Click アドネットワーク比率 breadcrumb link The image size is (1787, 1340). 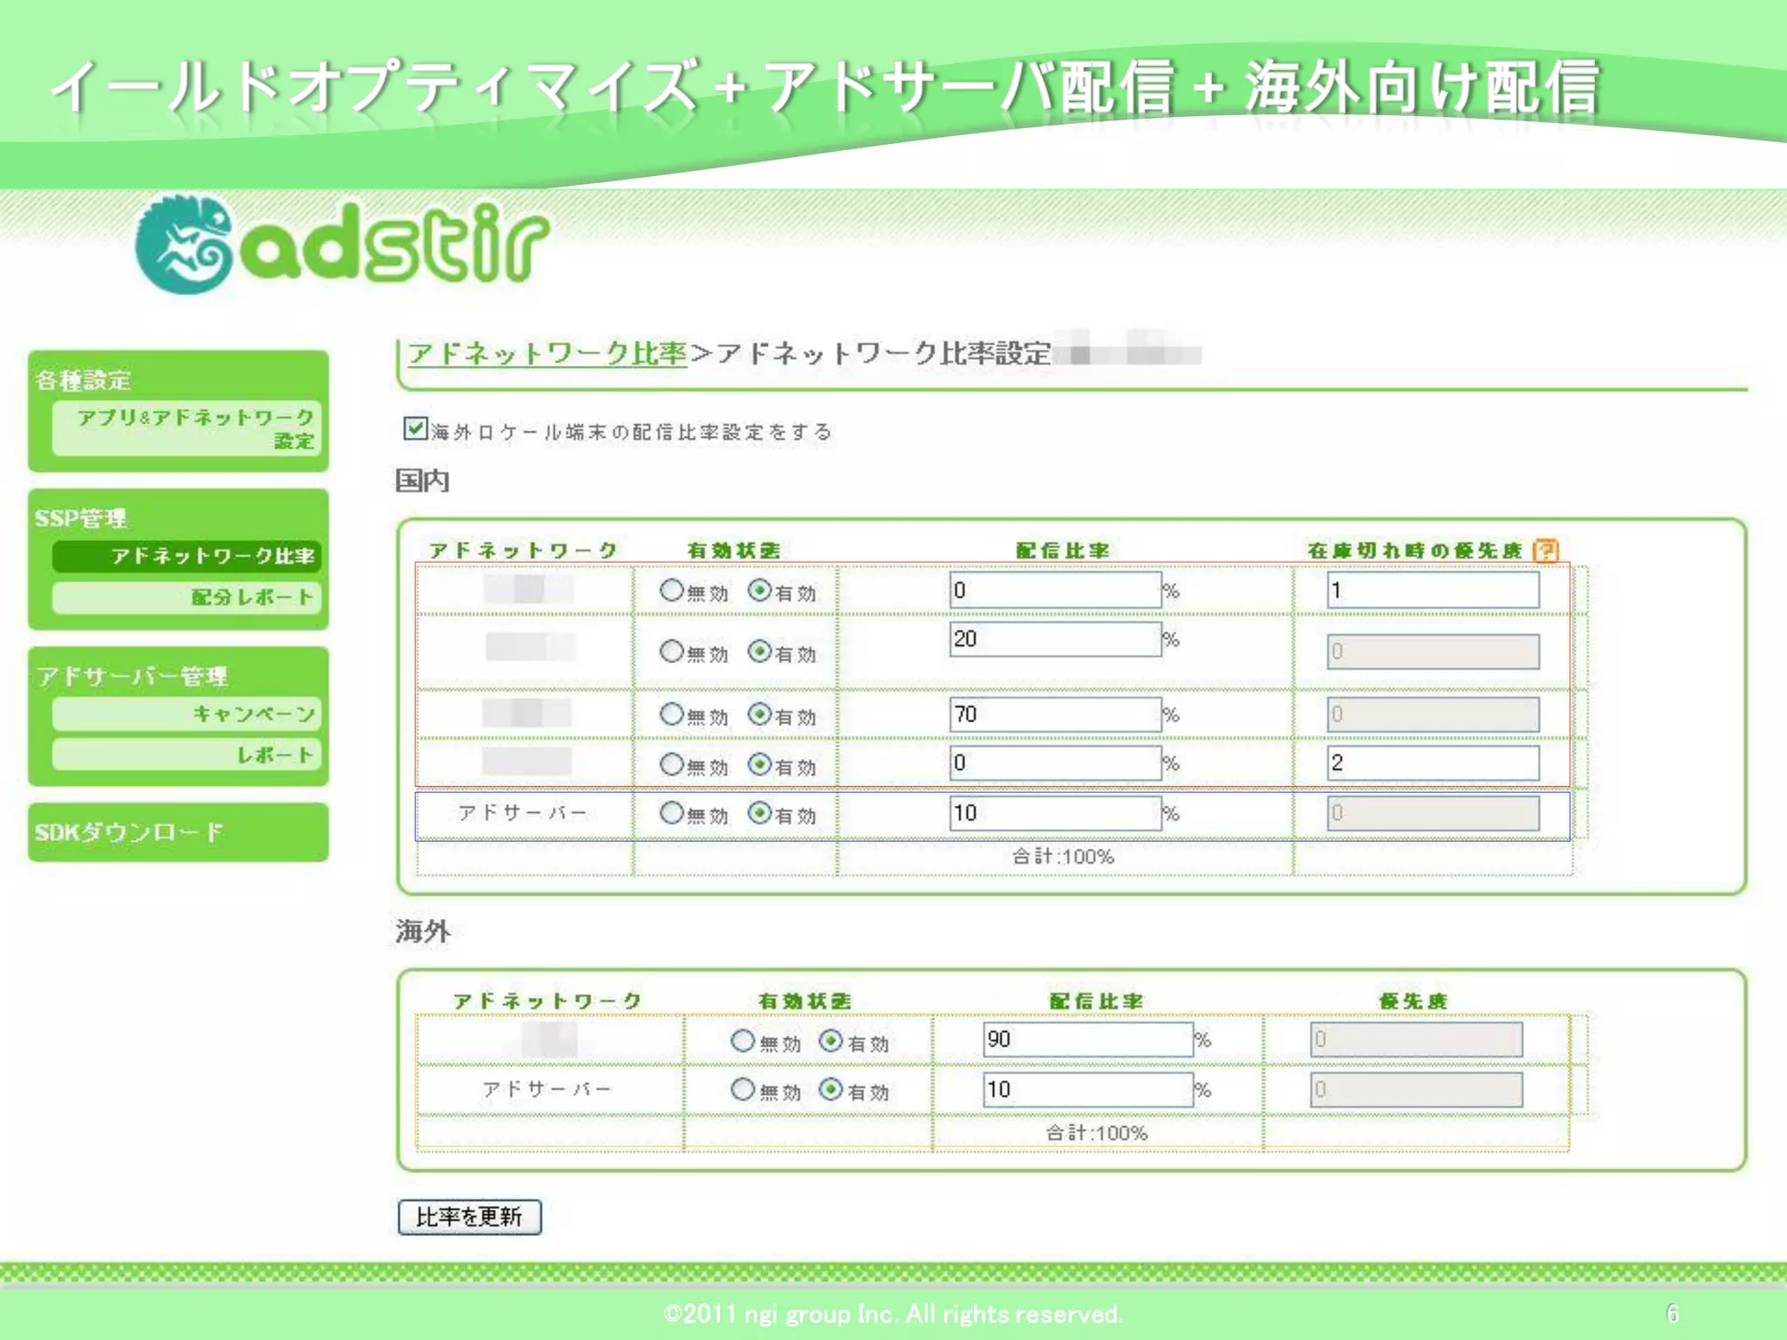547,353
